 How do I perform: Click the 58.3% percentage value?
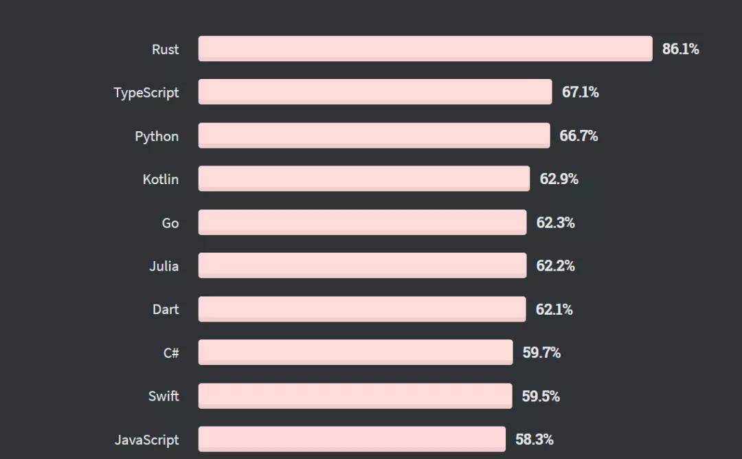click(535, 439)
